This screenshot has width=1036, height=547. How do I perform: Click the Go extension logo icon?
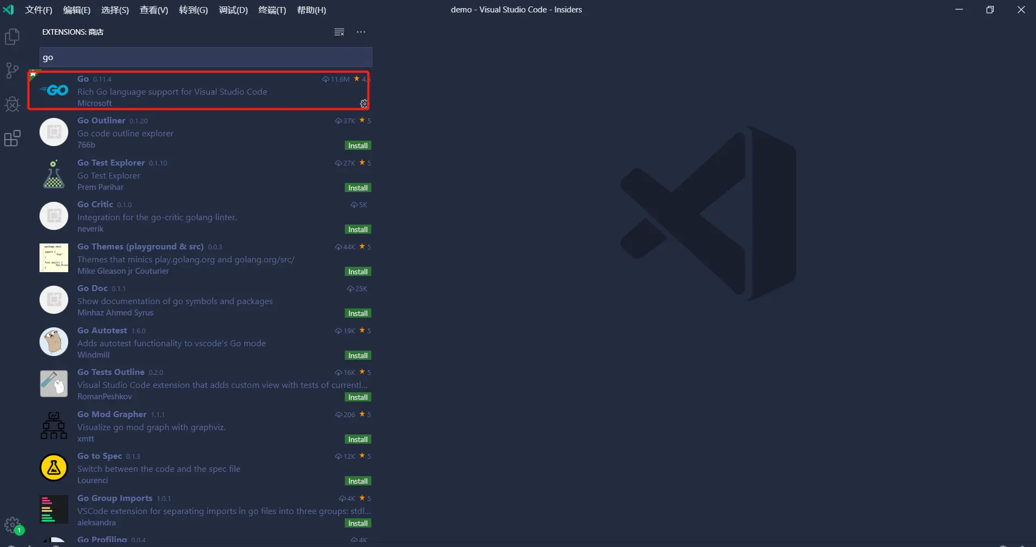pyautogui.click(x=54, y=90)
